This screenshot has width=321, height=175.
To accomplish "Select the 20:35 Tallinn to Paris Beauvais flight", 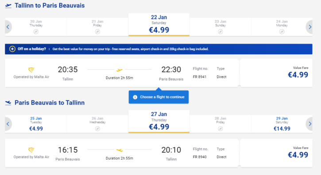I will [122, 73].
